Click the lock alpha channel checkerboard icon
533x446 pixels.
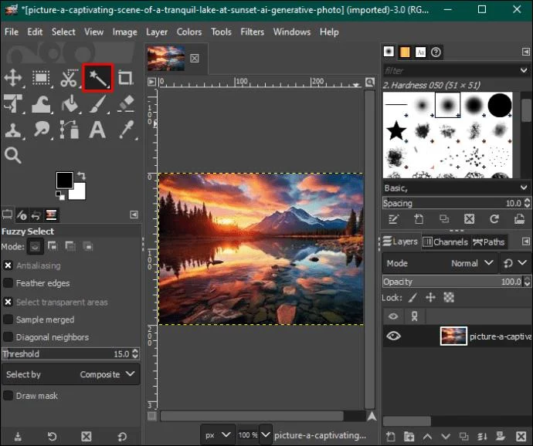click(x=449, y=298)
